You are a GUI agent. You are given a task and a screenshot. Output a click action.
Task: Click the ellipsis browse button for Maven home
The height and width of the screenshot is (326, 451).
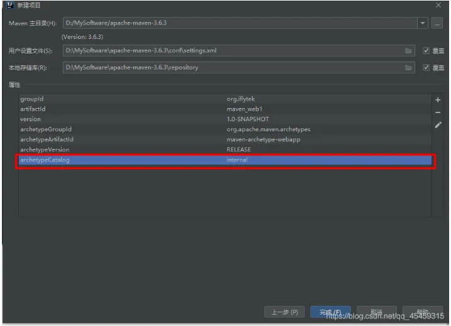(437, 23)
